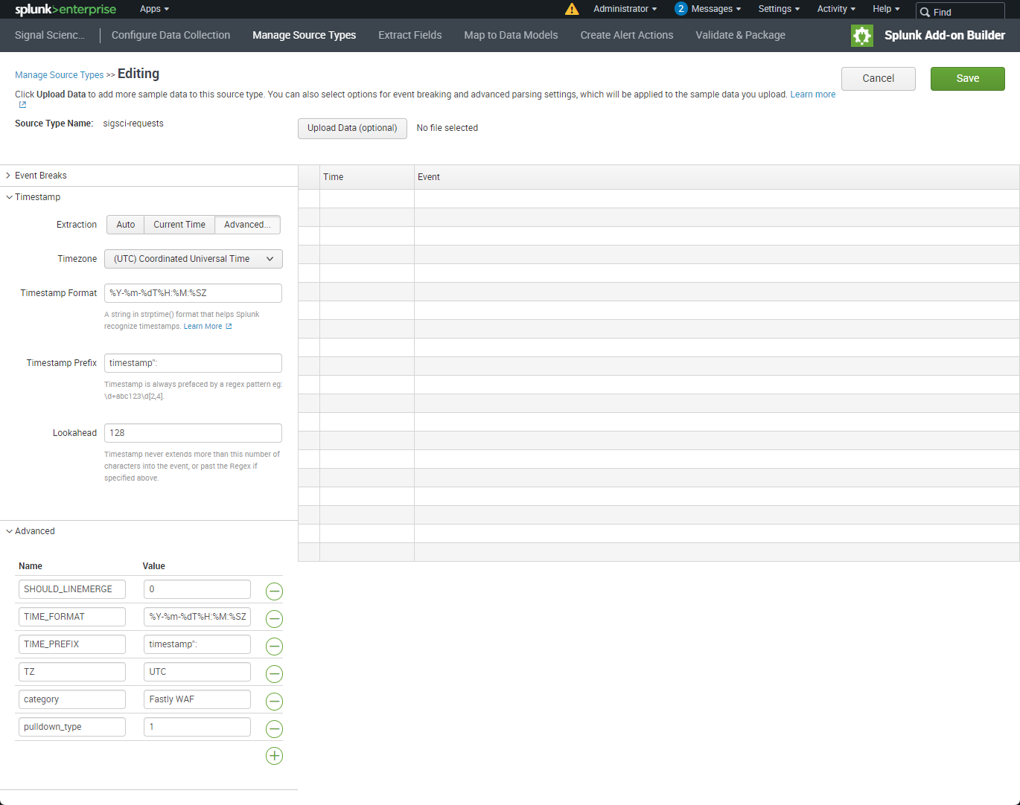The height and width of the screenshot is (805, 1020).
Task: Open the warning triangle alert icon
Action: point(572,9)
